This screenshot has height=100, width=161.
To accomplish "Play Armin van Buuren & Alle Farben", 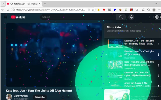I will 137,84.
